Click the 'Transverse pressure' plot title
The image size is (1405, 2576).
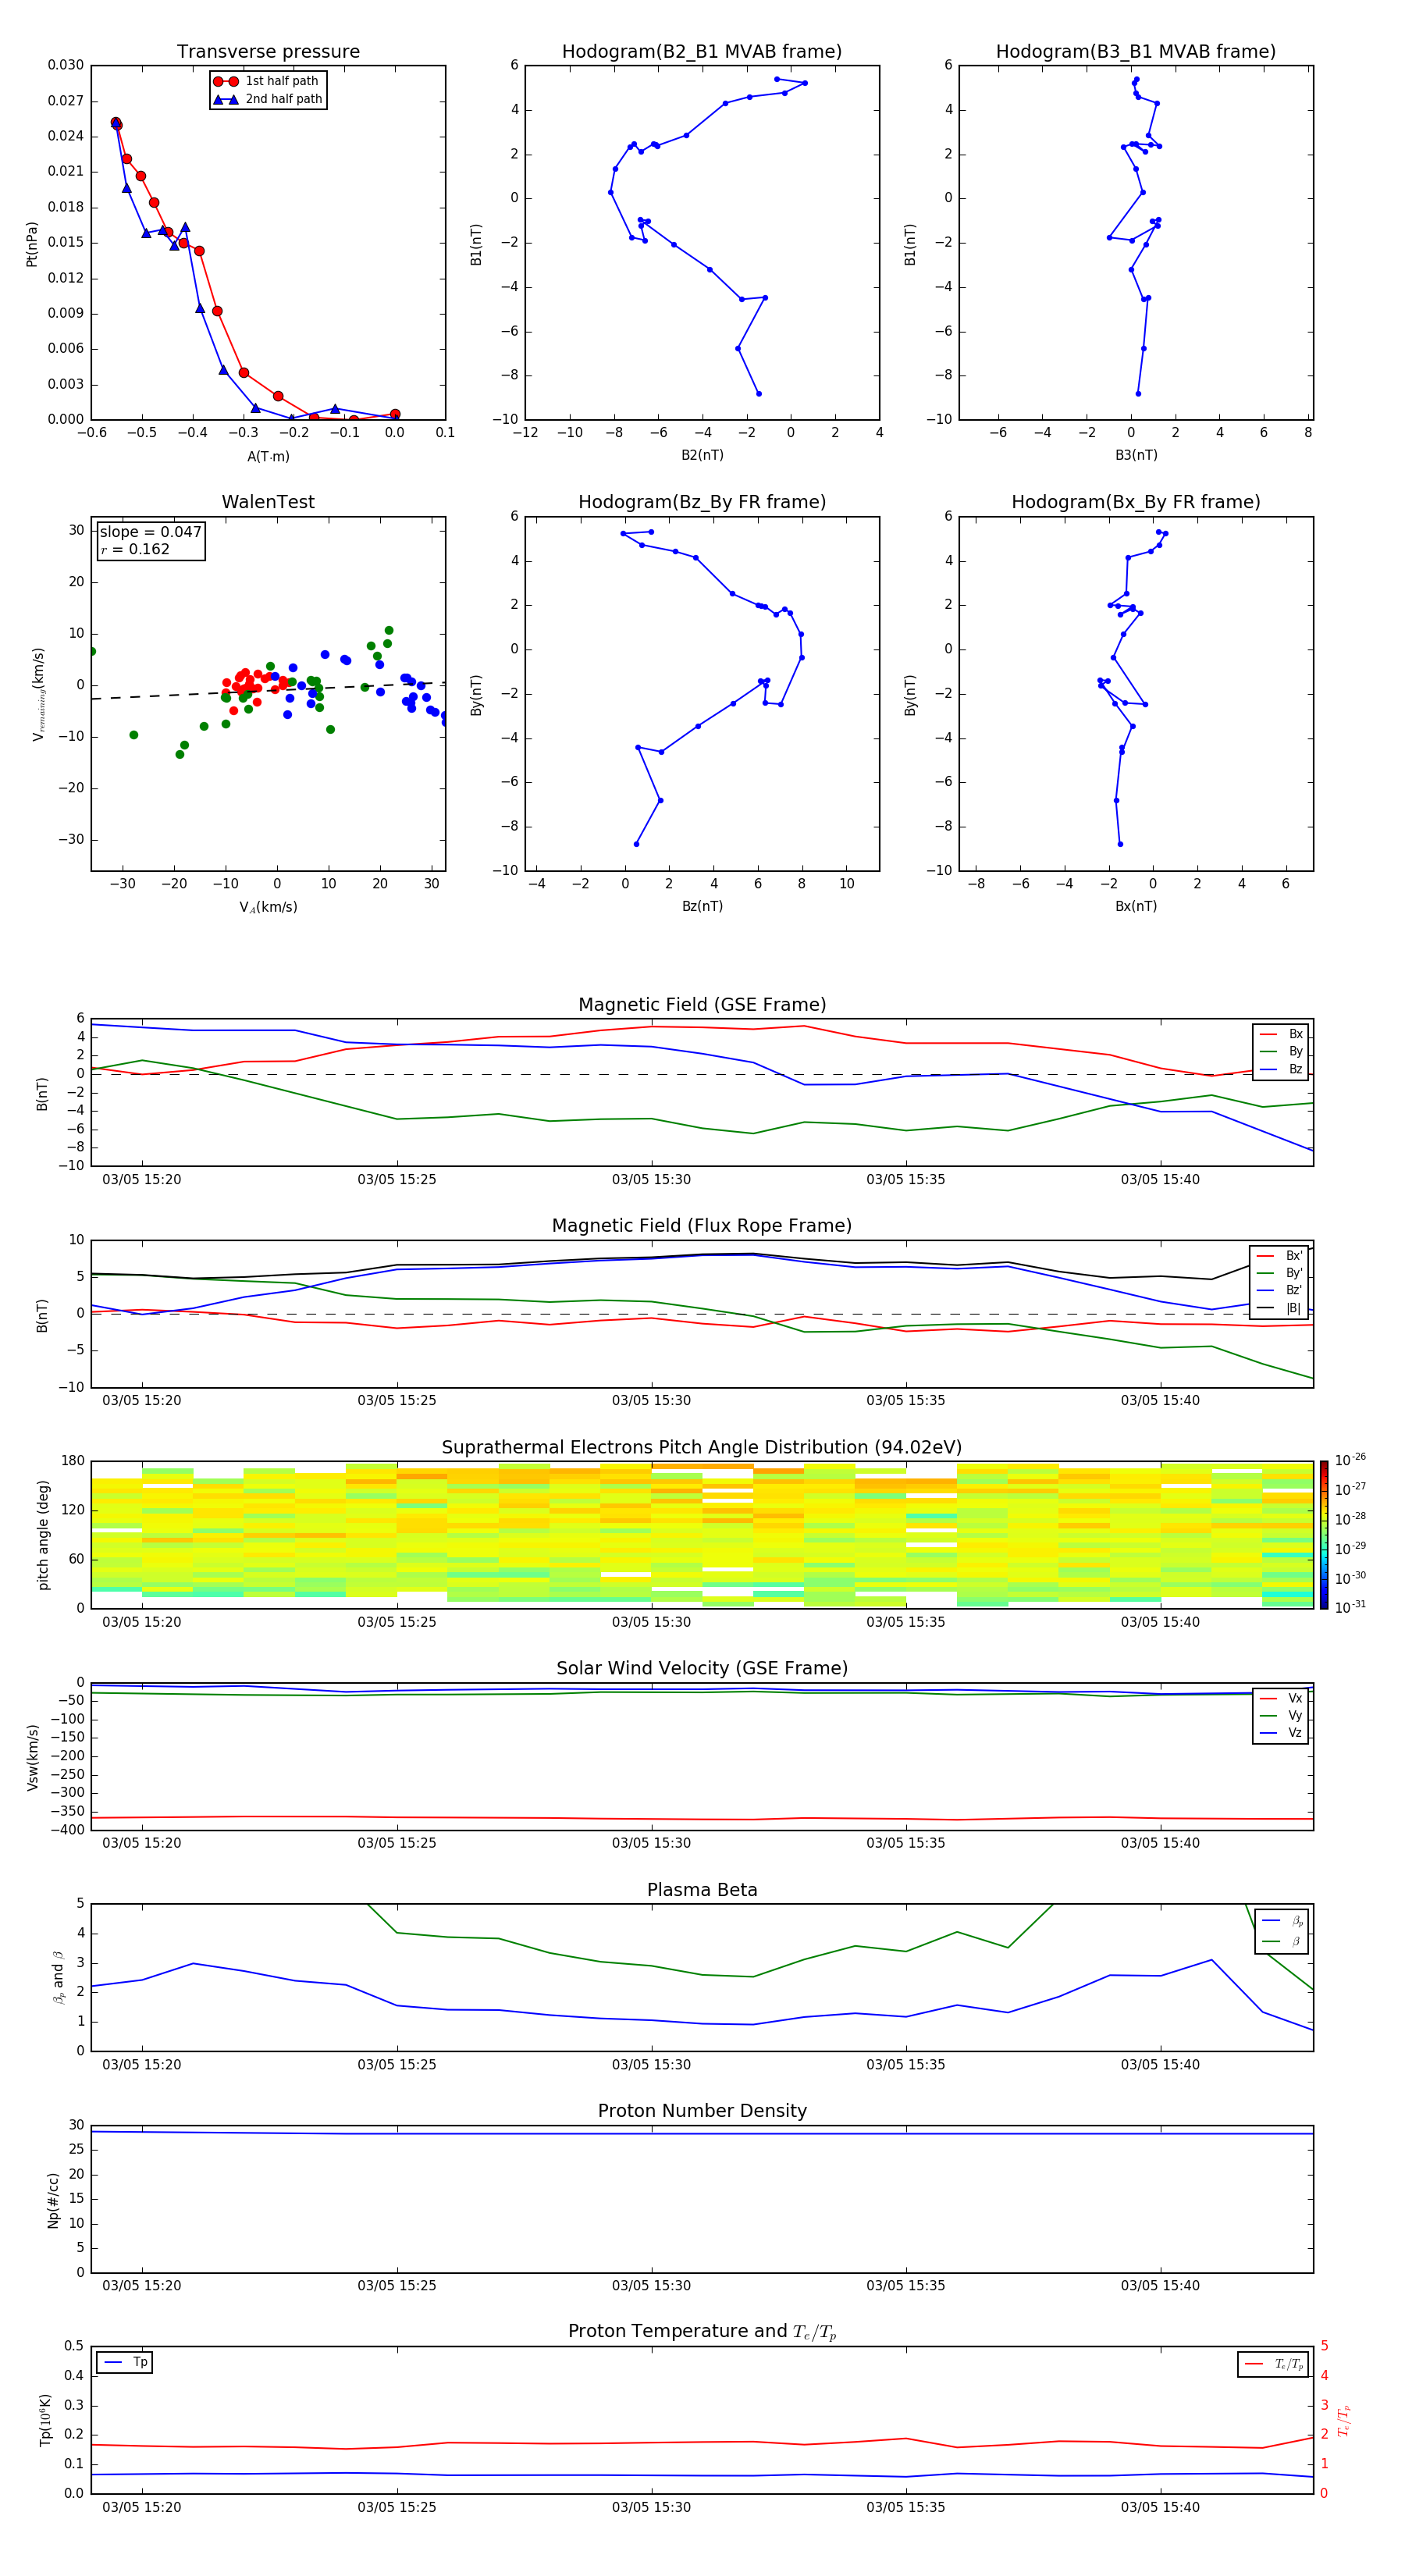(x=268, y=52)
